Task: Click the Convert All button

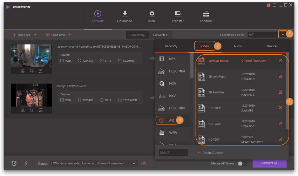Action: pos(270,163)
